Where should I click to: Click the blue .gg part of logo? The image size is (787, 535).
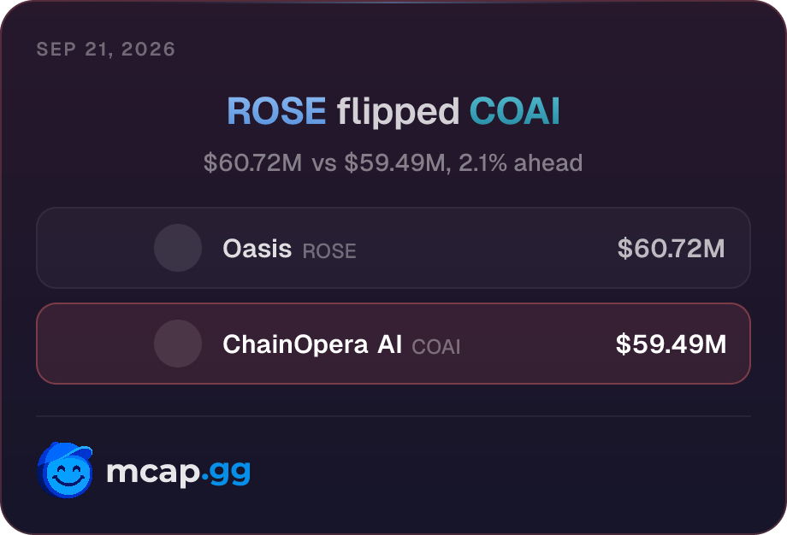(226, 473)
